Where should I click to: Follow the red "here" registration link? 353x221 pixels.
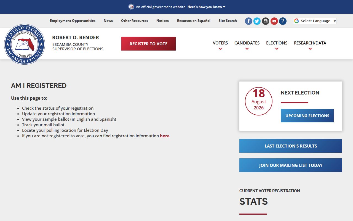(165, 136)
